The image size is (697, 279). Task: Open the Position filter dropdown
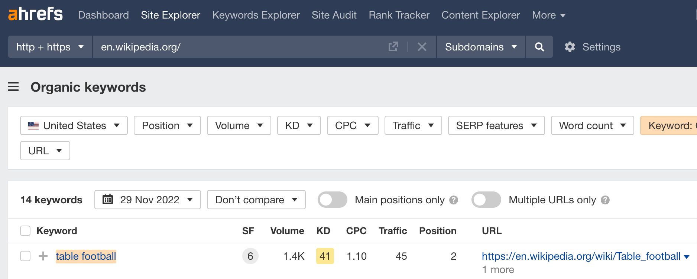(167, 125)
